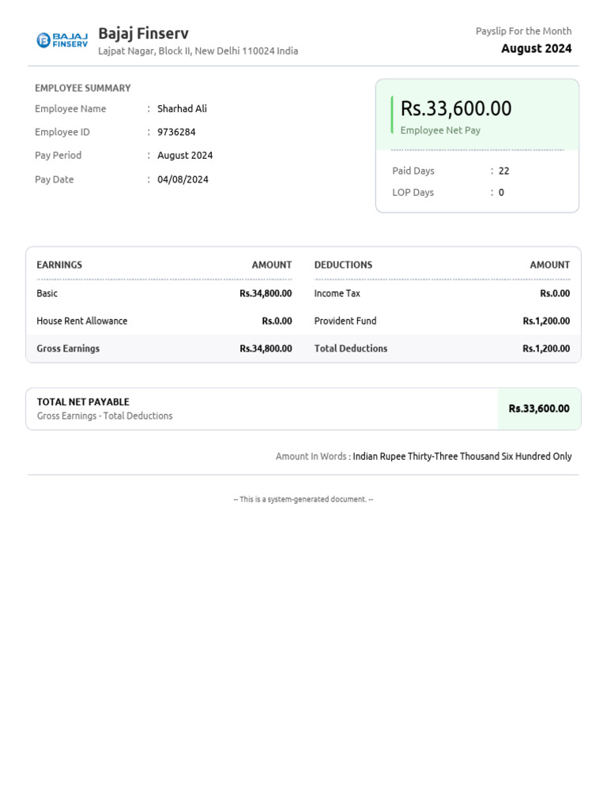Click the Total Net Payable amount box
This screenshot has width=607, height=809.
(x=539, y=408)
